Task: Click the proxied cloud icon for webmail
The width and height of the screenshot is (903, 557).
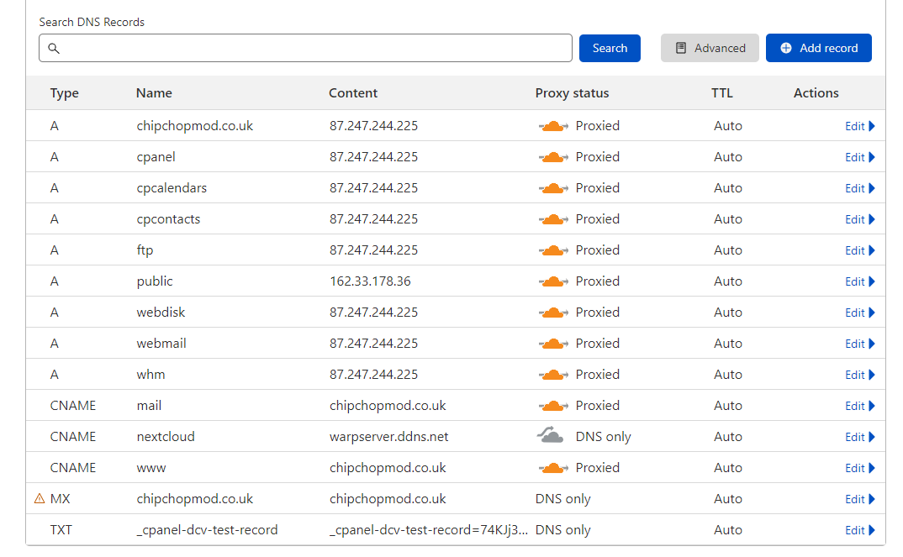Action: click(552, 344)
